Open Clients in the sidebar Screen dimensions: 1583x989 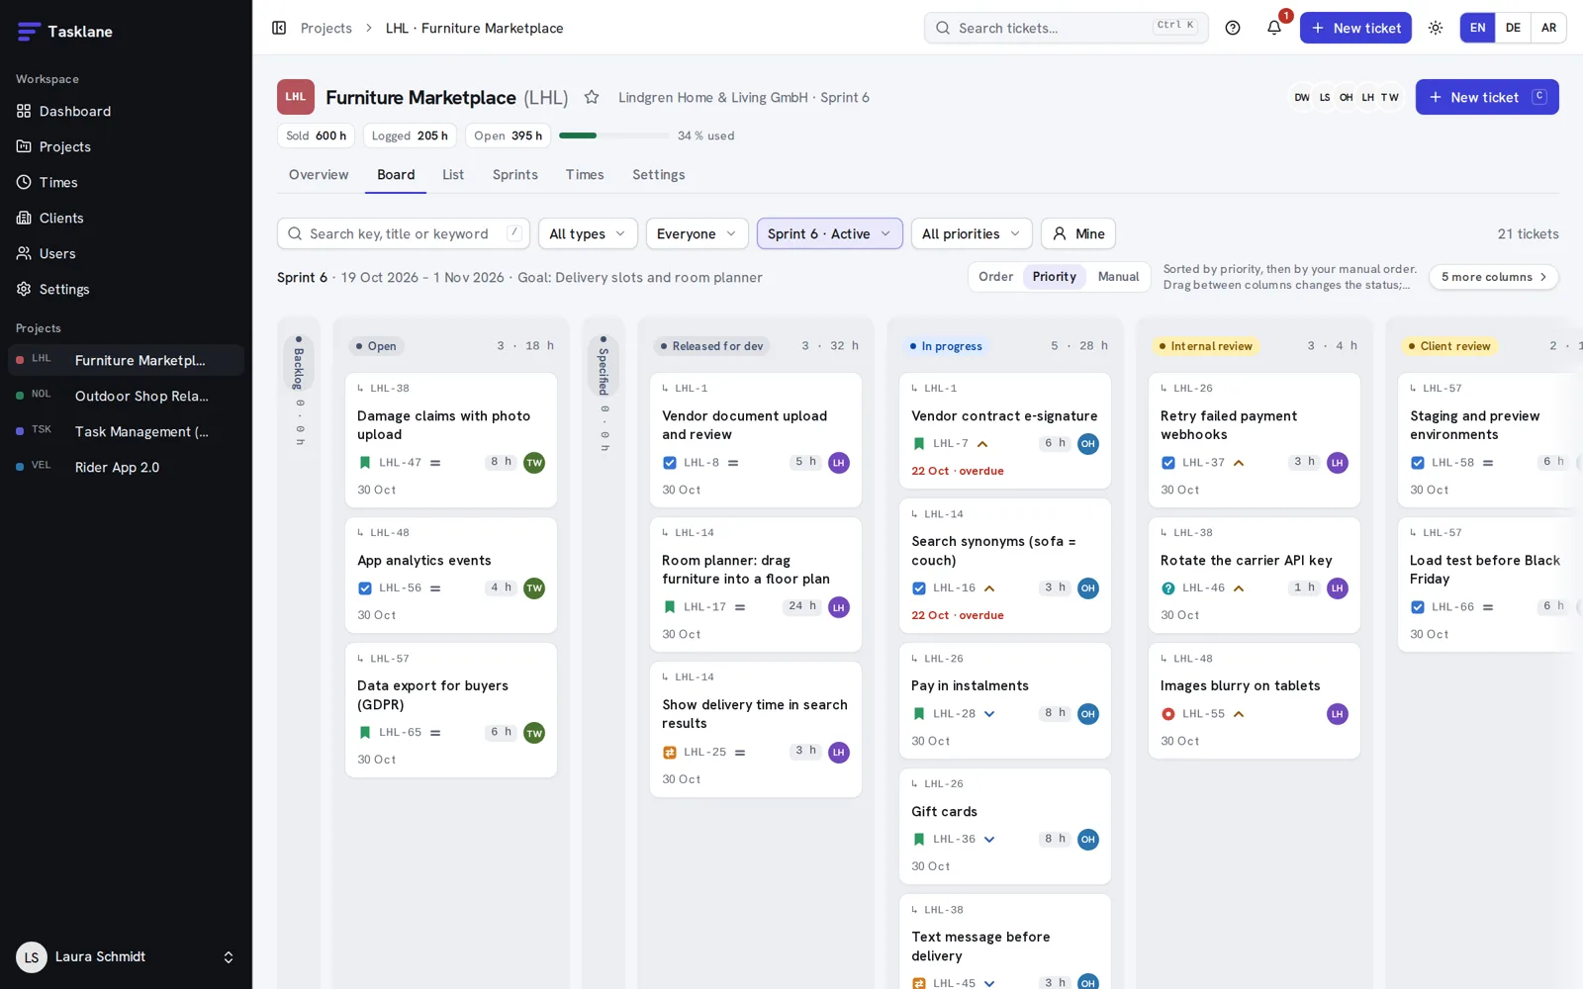126,218
